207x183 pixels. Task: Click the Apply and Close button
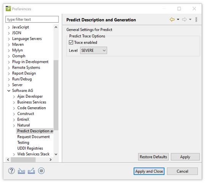(149, 171)
